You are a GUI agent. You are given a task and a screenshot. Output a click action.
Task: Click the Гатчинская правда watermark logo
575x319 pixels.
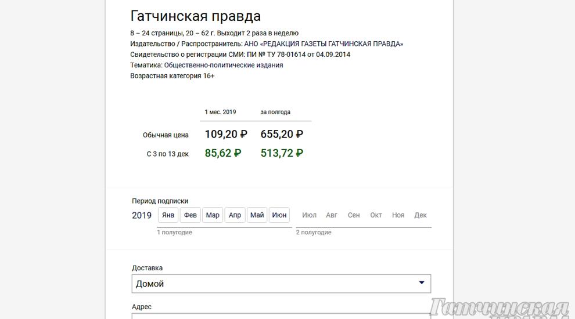coord(500,309)
